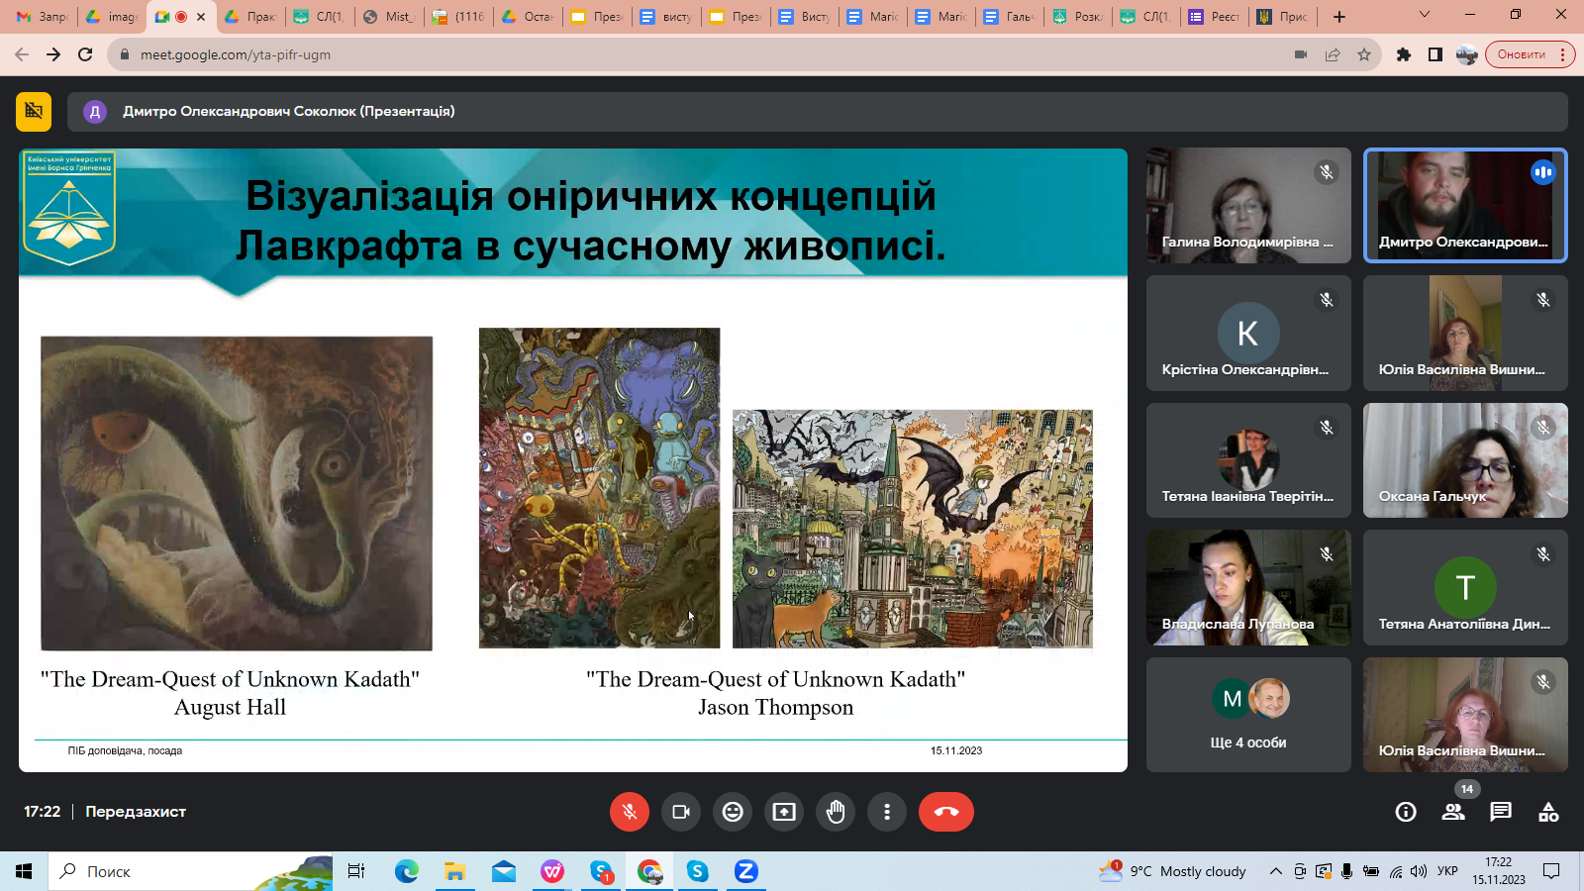Switch to the Mist_ browser tab
Screen dimensions: 1584x891
pos(389,17)
